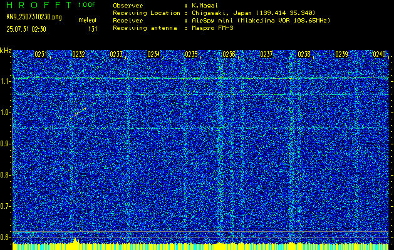Screen dimensions: 394x250
Task: Click the 0.8 kHz axis label
Action: pos(5,175)
